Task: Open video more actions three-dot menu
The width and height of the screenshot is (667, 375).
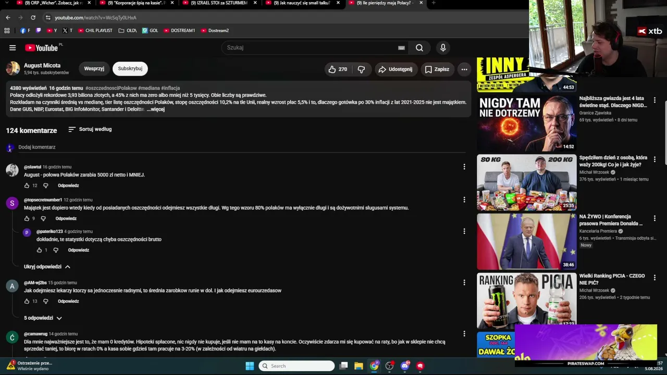Action: 464,69
